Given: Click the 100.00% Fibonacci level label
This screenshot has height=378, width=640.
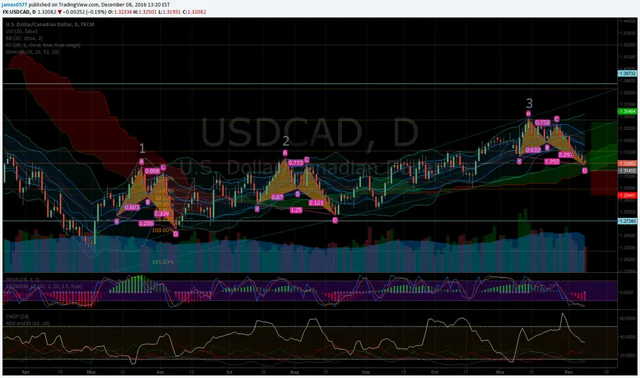Looking at the screenshot, I should tap(163, 230).
